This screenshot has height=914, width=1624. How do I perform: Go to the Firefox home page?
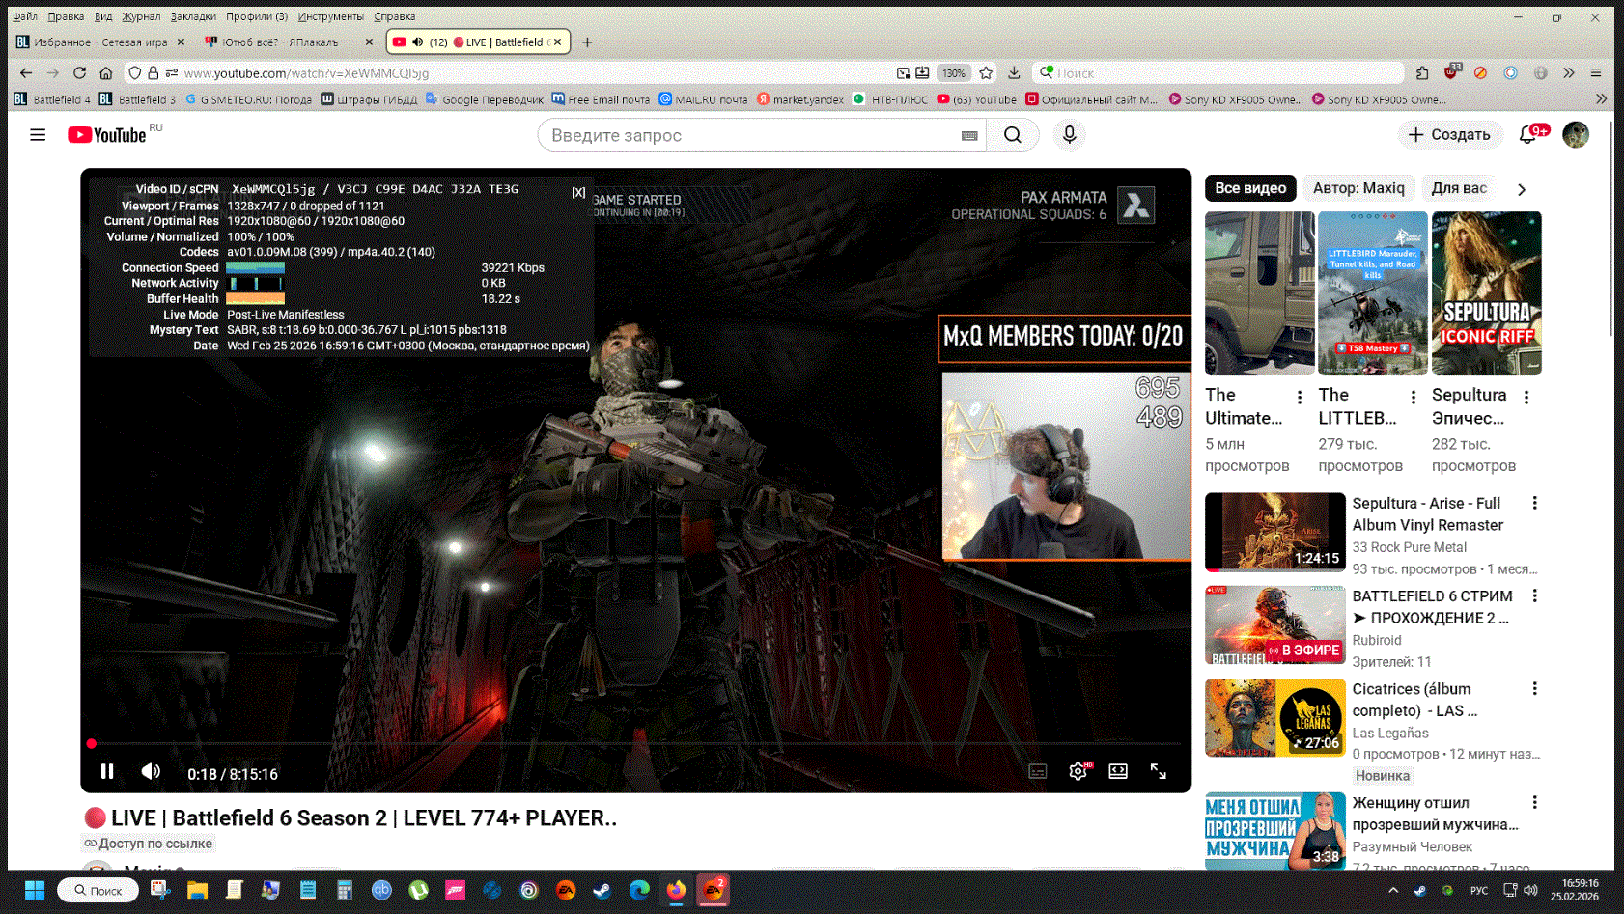[x=106, y=73]
